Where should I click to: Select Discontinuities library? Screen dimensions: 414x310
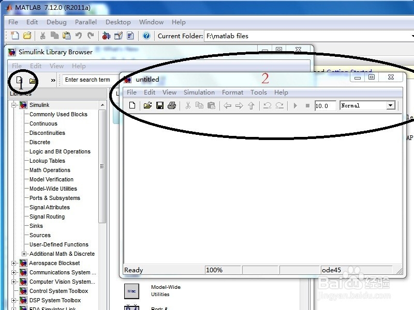click(47, 133)
